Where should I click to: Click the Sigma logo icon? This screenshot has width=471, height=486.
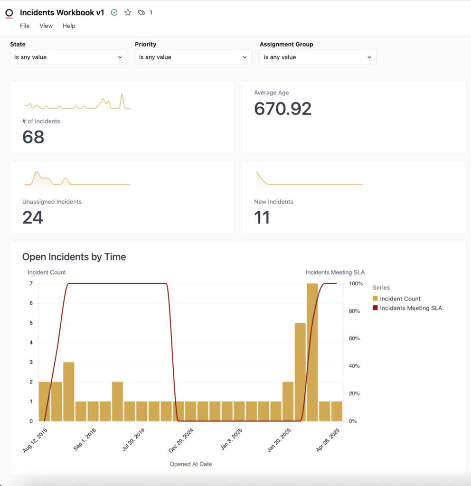click(x=9, y=13)
